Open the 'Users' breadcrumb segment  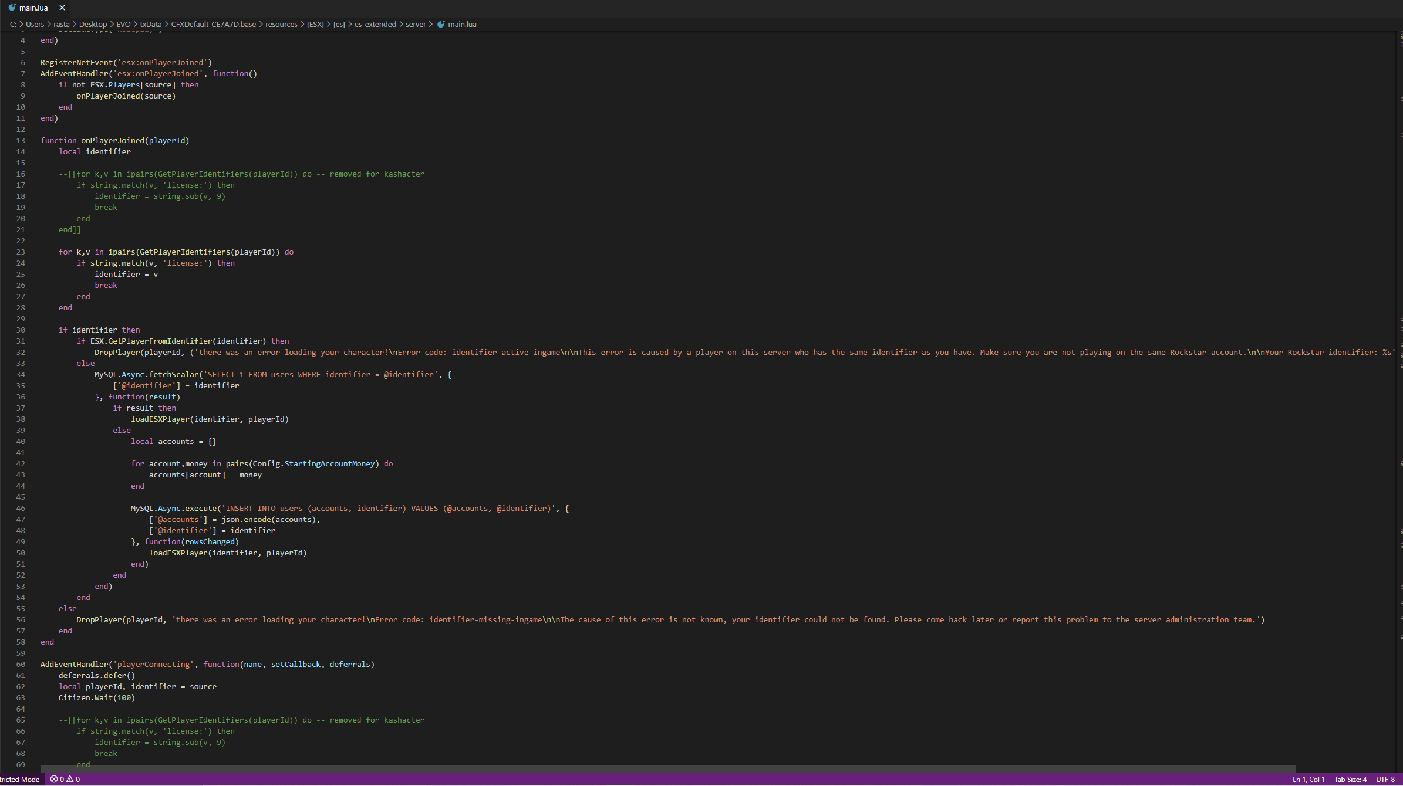click(35, 24)
